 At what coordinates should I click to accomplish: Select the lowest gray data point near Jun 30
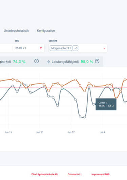(x=85, y=117)
